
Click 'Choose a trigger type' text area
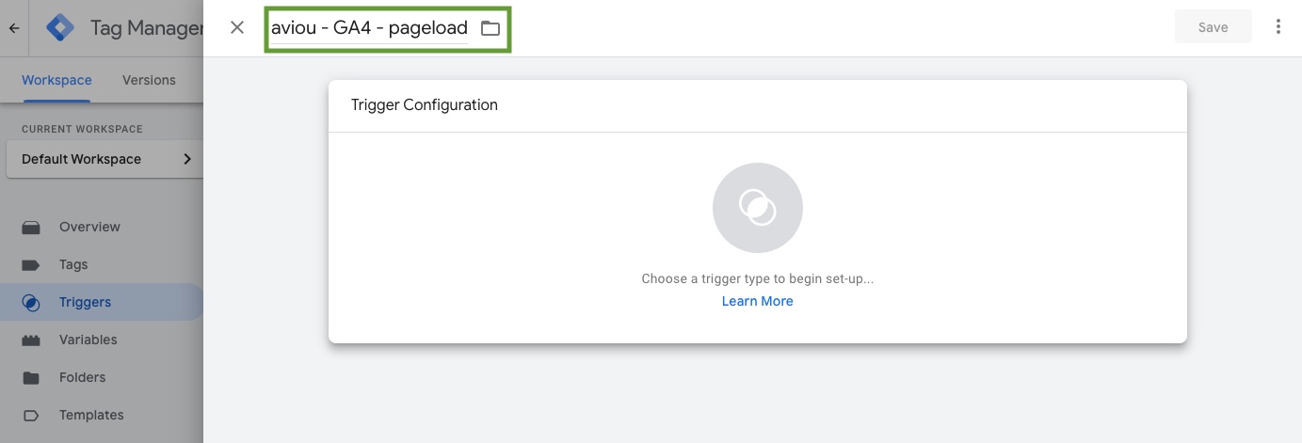click(x=758, y=279)
